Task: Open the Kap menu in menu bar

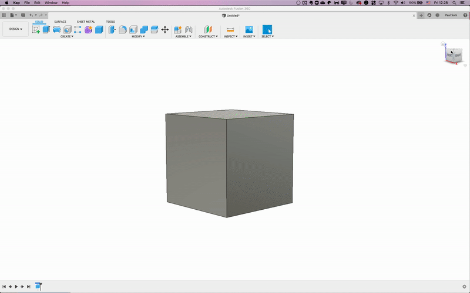Action: pos(16,3)
